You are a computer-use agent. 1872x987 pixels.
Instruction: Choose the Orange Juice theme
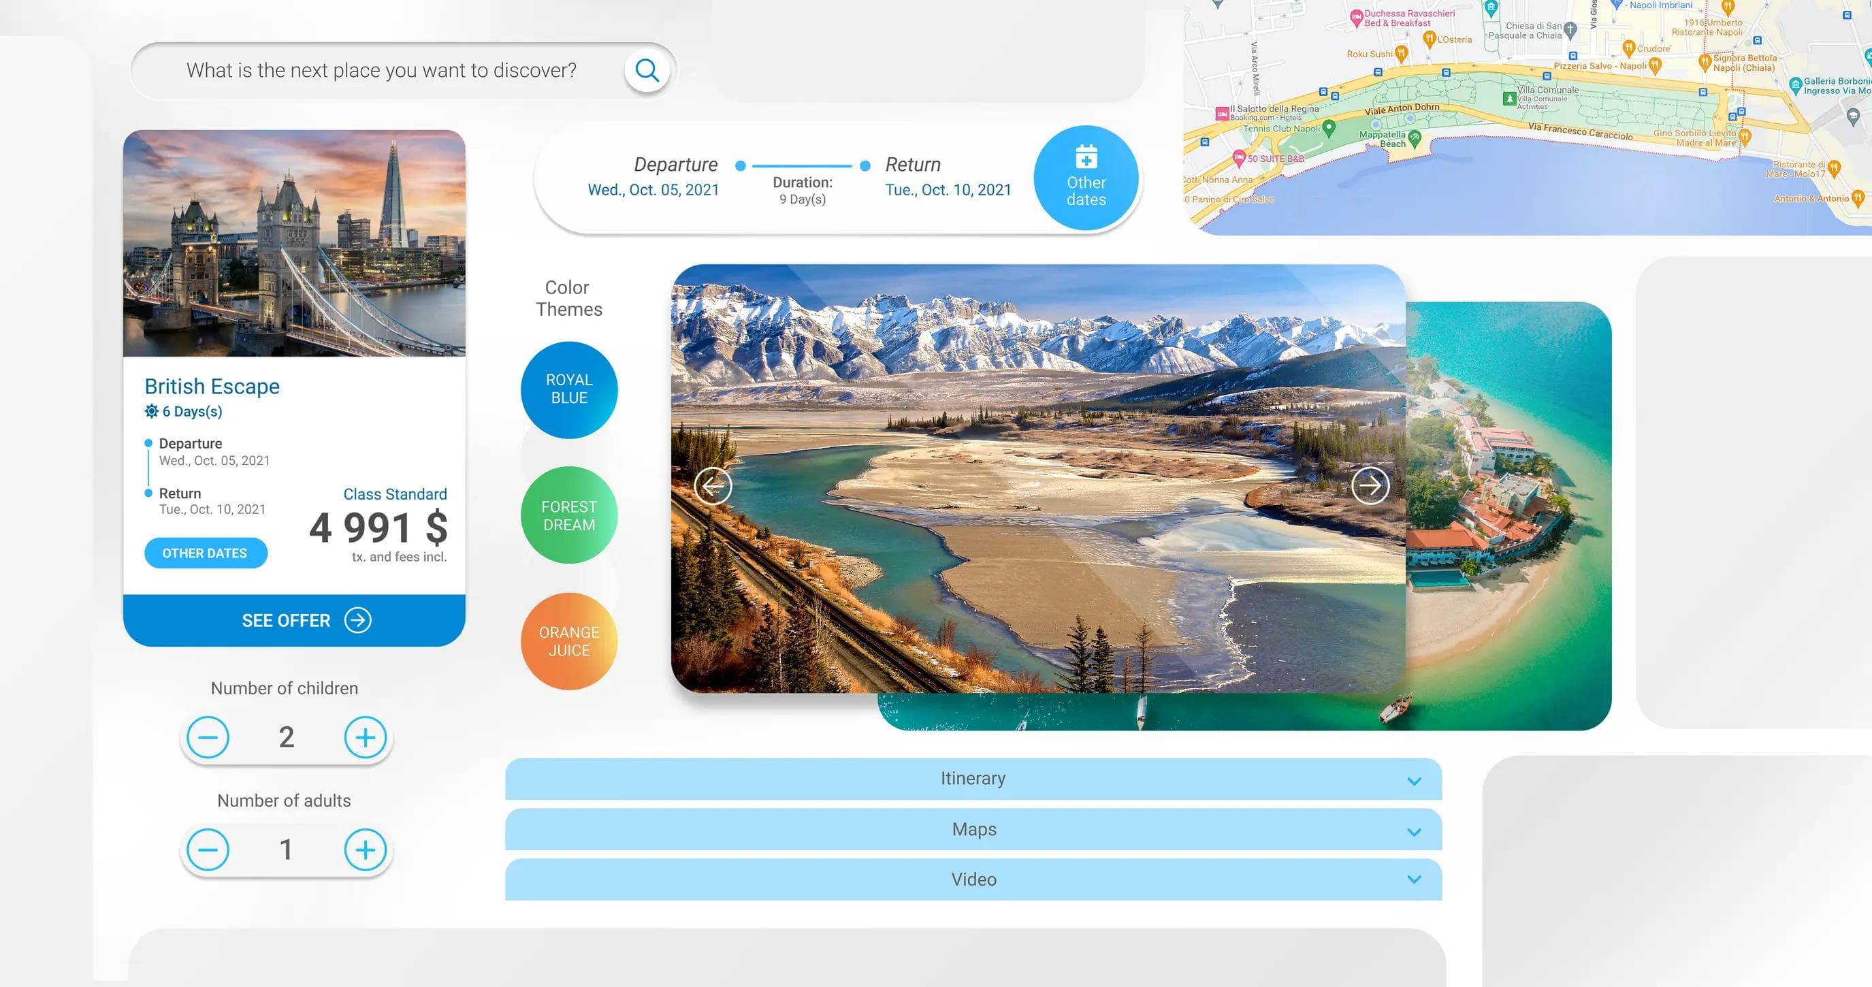[569, 641]
